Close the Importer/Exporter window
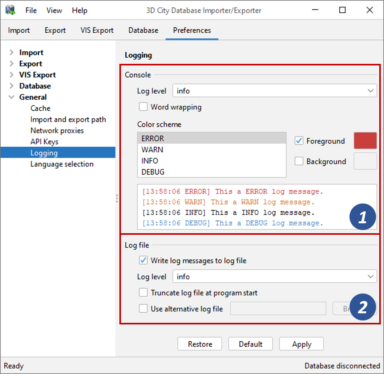This screenshot has width=384, height=374. pyautogui.click(x=370, y=10)
